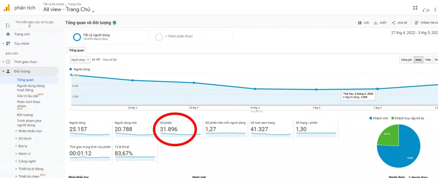Open Tổng quan in the sidebar
The height and width of the screenshot is (178, 438).
coord(25,80)
